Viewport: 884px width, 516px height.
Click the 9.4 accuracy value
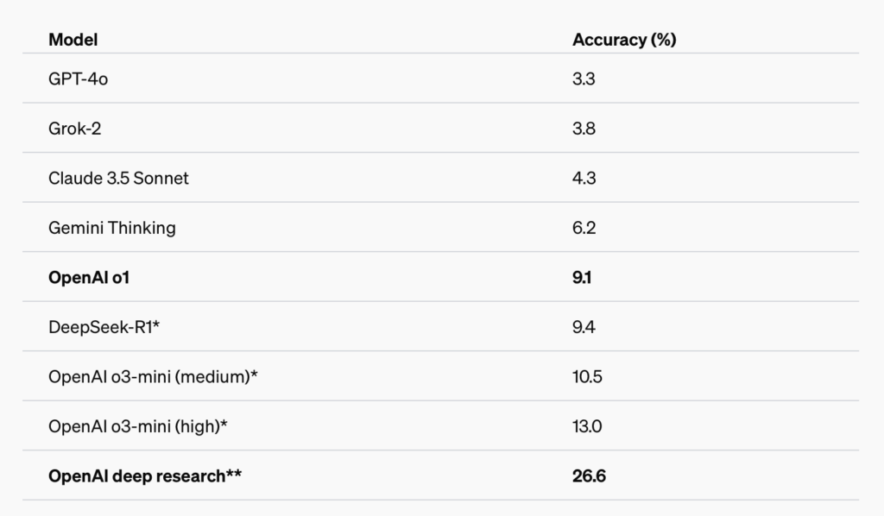point(584,327)
